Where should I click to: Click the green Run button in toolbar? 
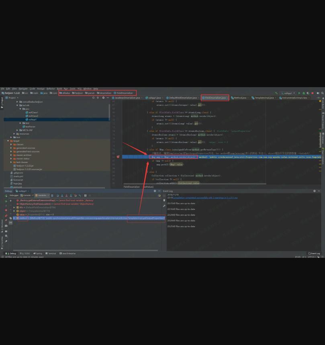300,93
